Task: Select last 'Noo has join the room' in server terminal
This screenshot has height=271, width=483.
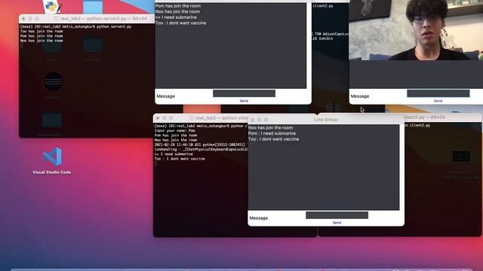Action: point(42,41)
